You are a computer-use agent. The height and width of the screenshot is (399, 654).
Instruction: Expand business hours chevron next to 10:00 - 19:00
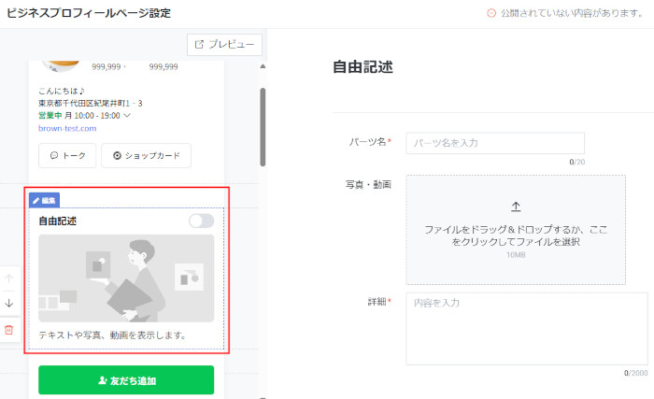click(127, 115)
